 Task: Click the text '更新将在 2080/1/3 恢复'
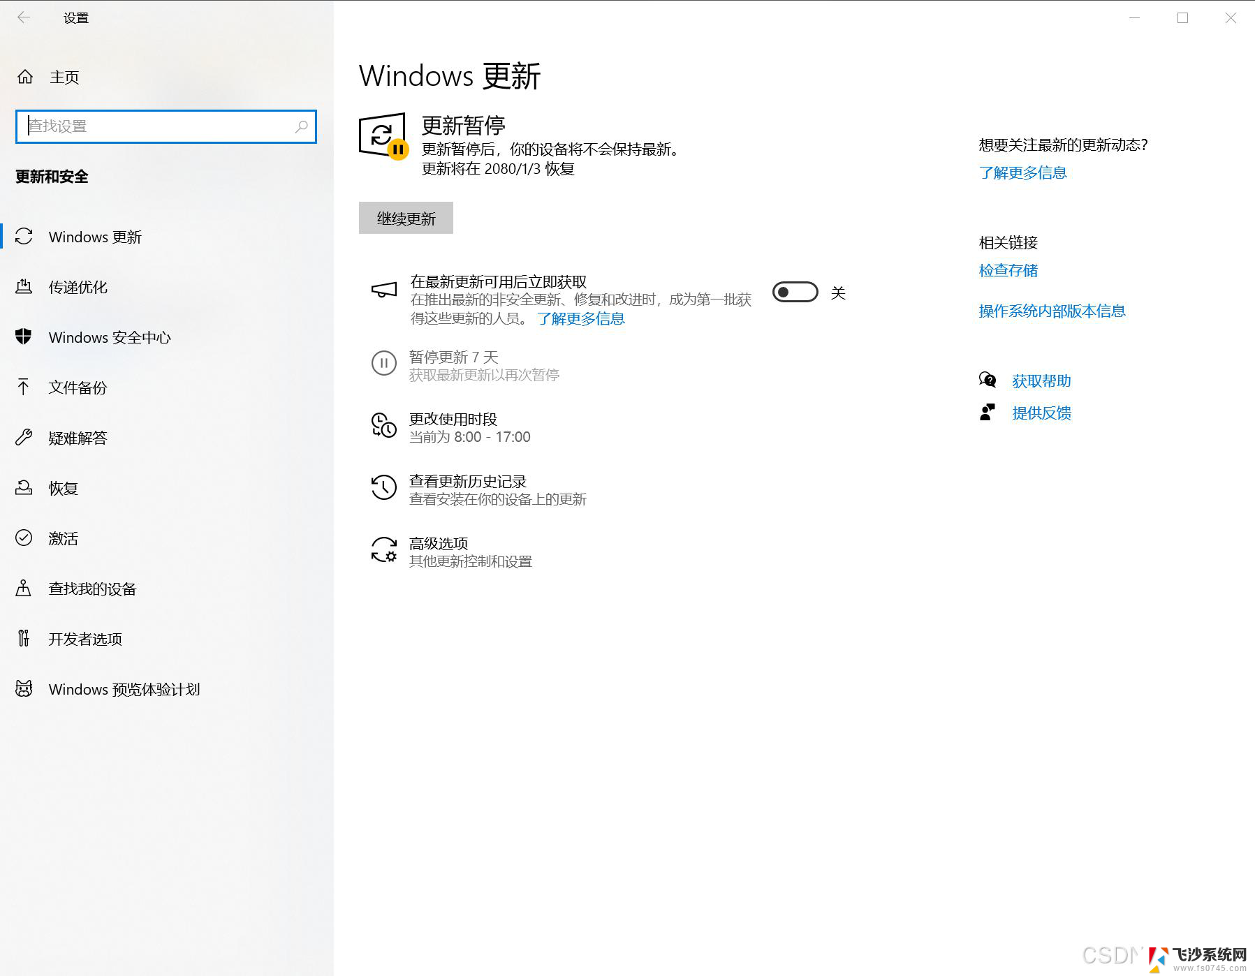[x=498, y=169]
